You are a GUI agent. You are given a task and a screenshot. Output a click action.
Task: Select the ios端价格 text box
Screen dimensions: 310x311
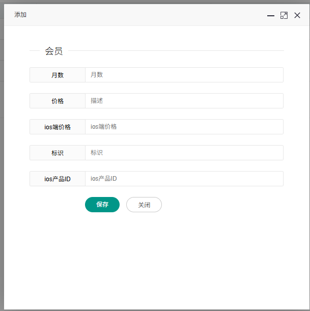click(x=184, y=127)
